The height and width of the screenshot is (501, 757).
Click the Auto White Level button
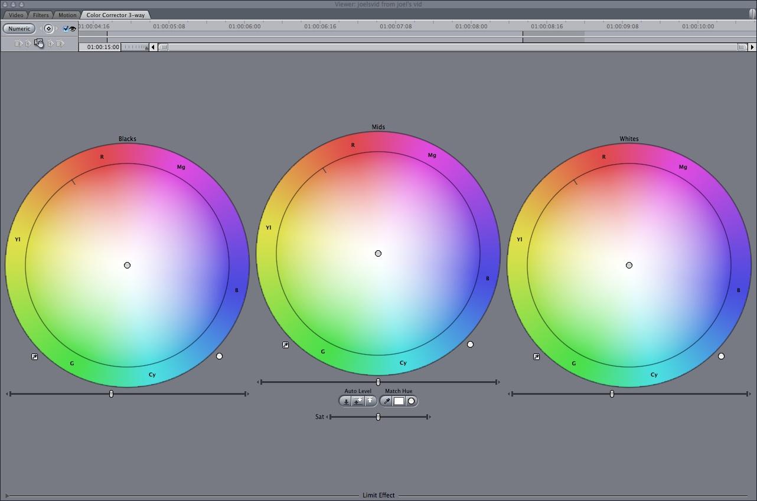(x=370, y=401)
